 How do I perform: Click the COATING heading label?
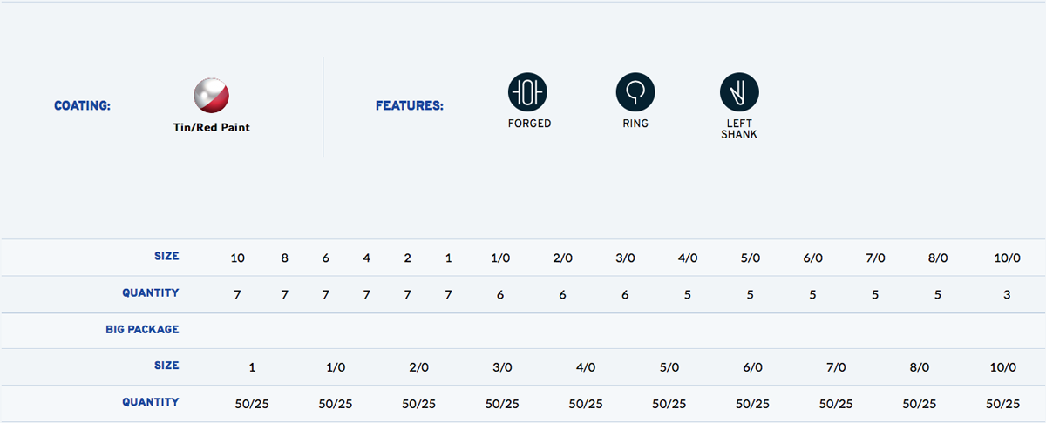[82, 106]
